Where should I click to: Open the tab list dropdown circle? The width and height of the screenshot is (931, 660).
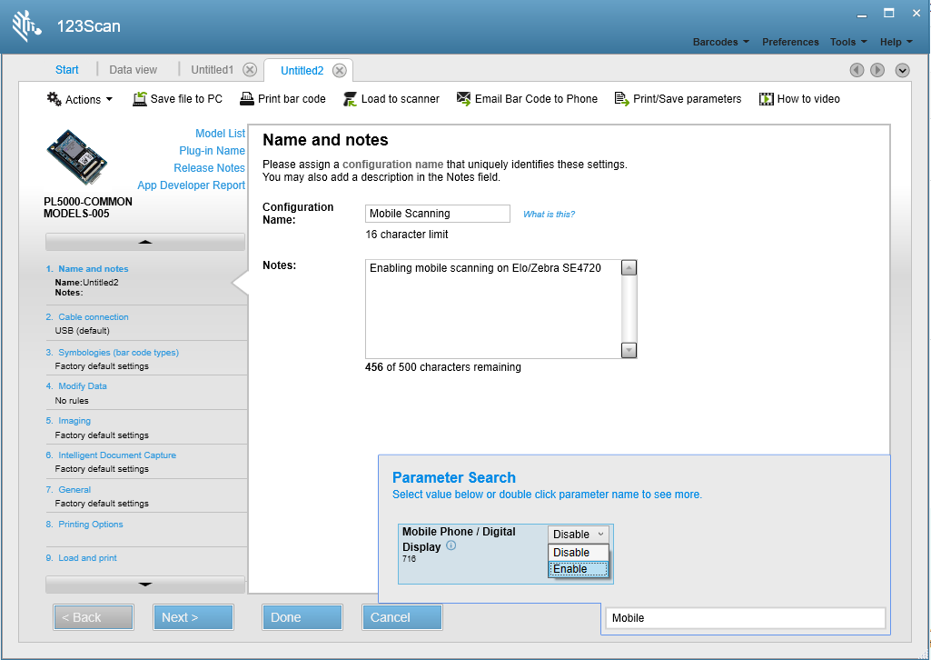coord(903,70)
